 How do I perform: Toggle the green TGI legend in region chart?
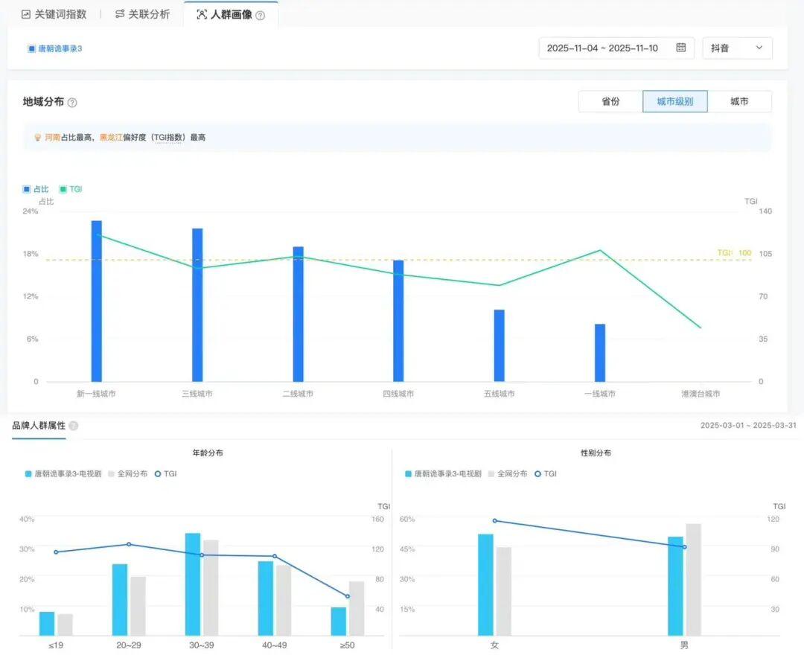[x=71, y=189]
